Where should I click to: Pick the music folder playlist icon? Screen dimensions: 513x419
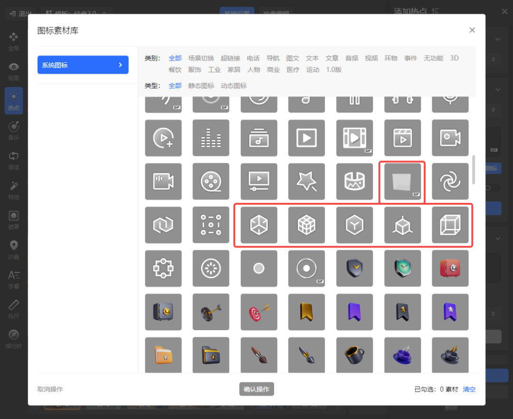pos(259,138)
